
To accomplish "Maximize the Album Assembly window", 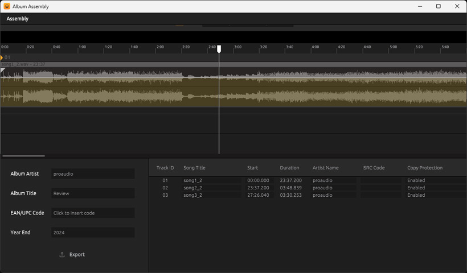I will coord(438,6).
